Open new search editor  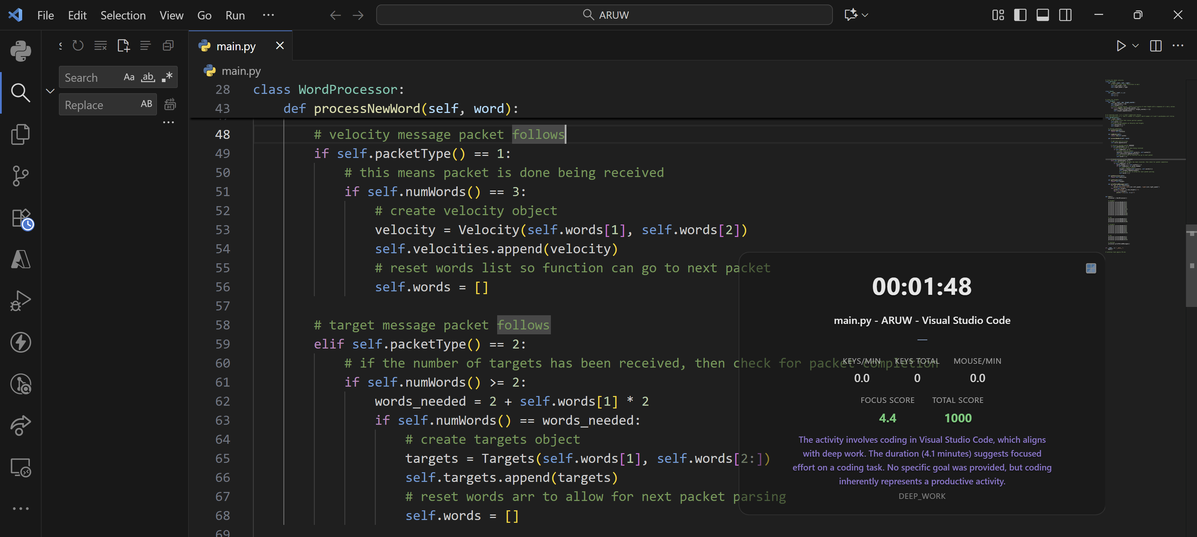123,45
